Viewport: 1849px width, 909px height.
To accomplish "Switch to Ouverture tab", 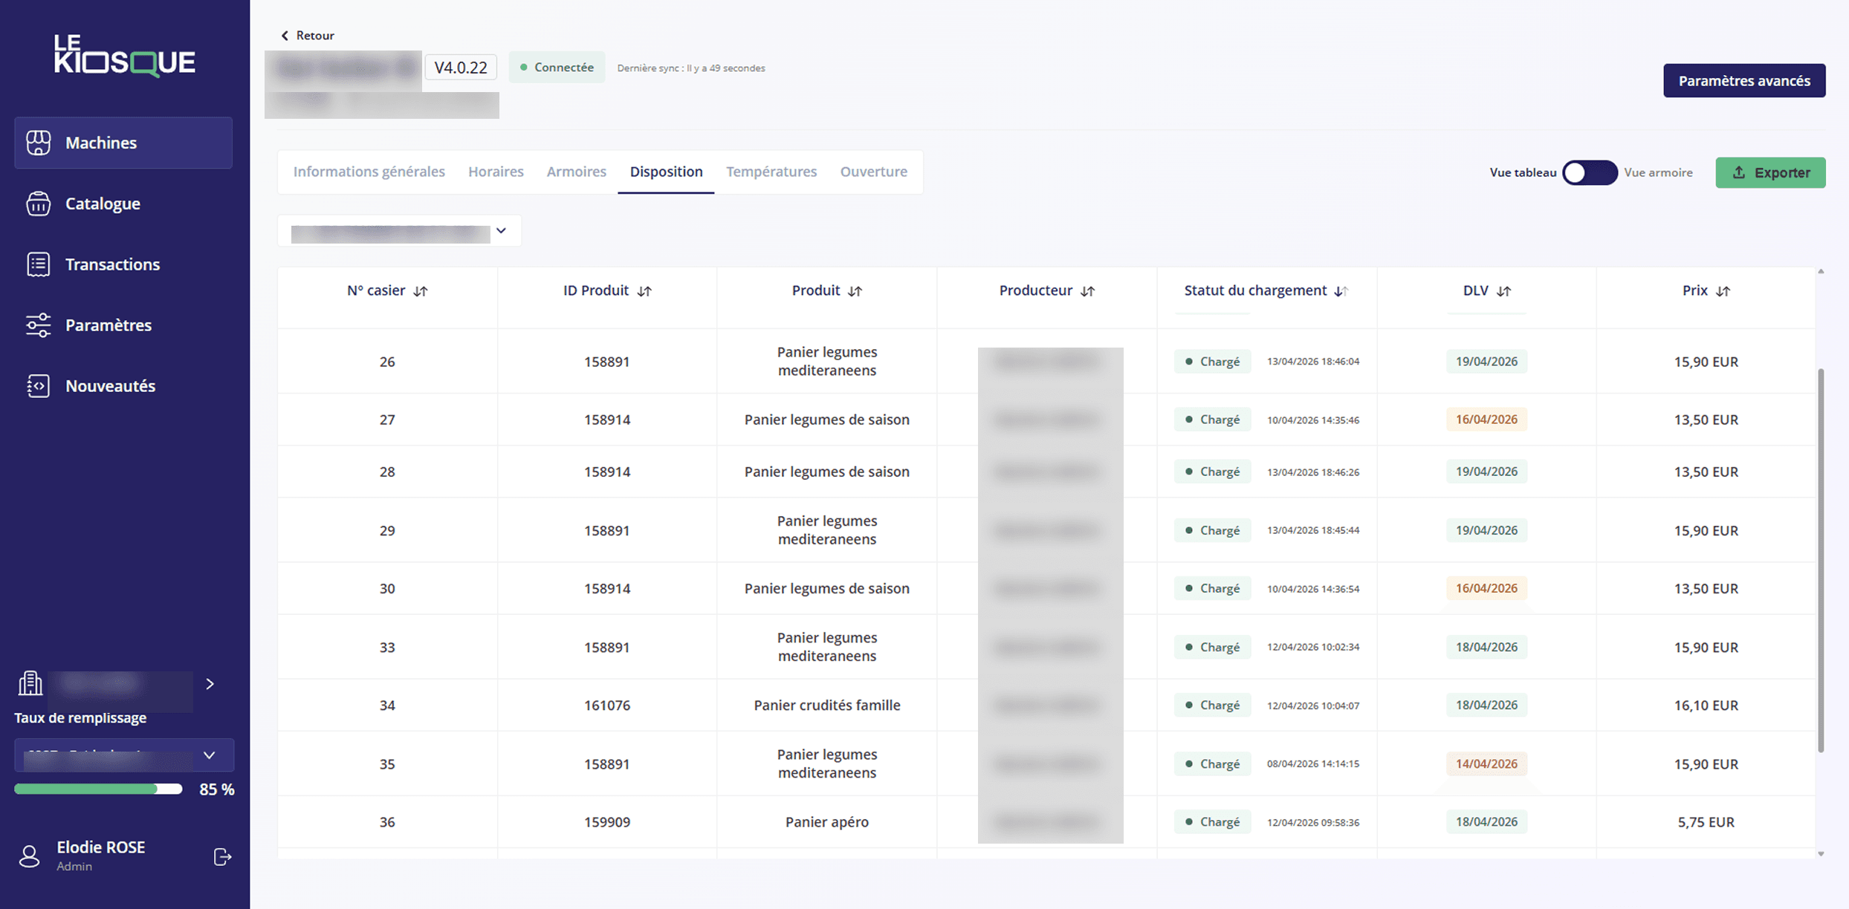I will pyautogui.click(x=874, y=172).
